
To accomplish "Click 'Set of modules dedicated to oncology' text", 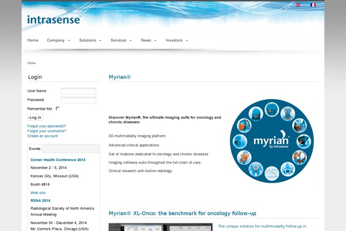I will pos(159,154).
